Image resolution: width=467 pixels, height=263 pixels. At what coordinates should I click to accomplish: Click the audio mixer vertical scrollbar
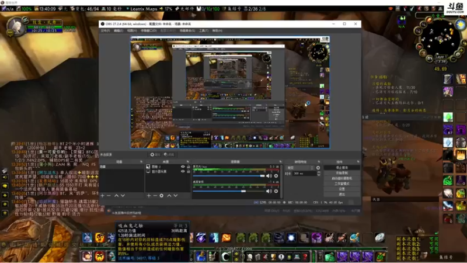click(281, 181)
